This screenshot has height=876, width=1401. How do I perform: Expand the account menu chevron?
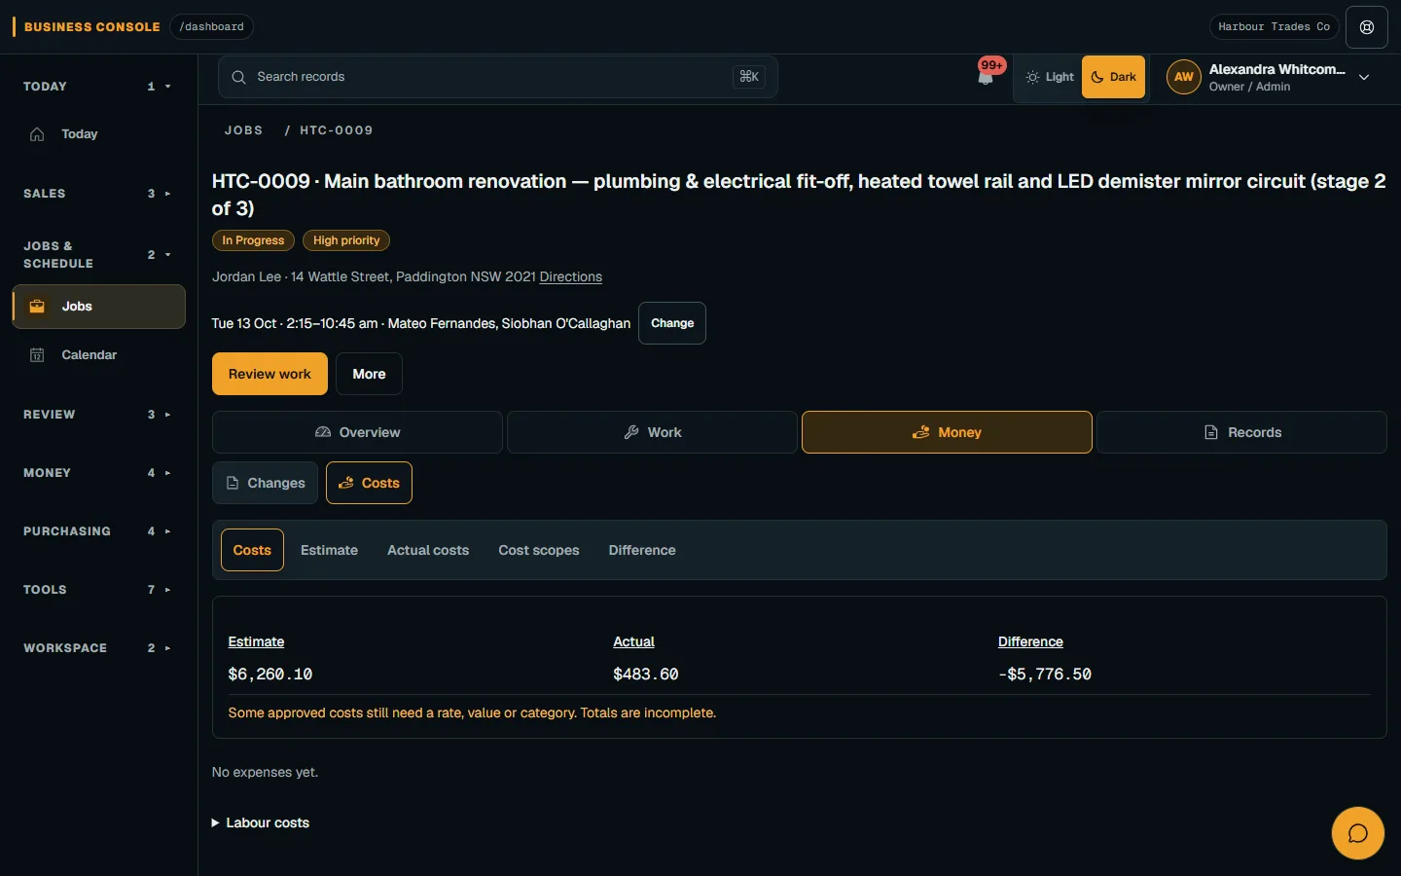1364,77
